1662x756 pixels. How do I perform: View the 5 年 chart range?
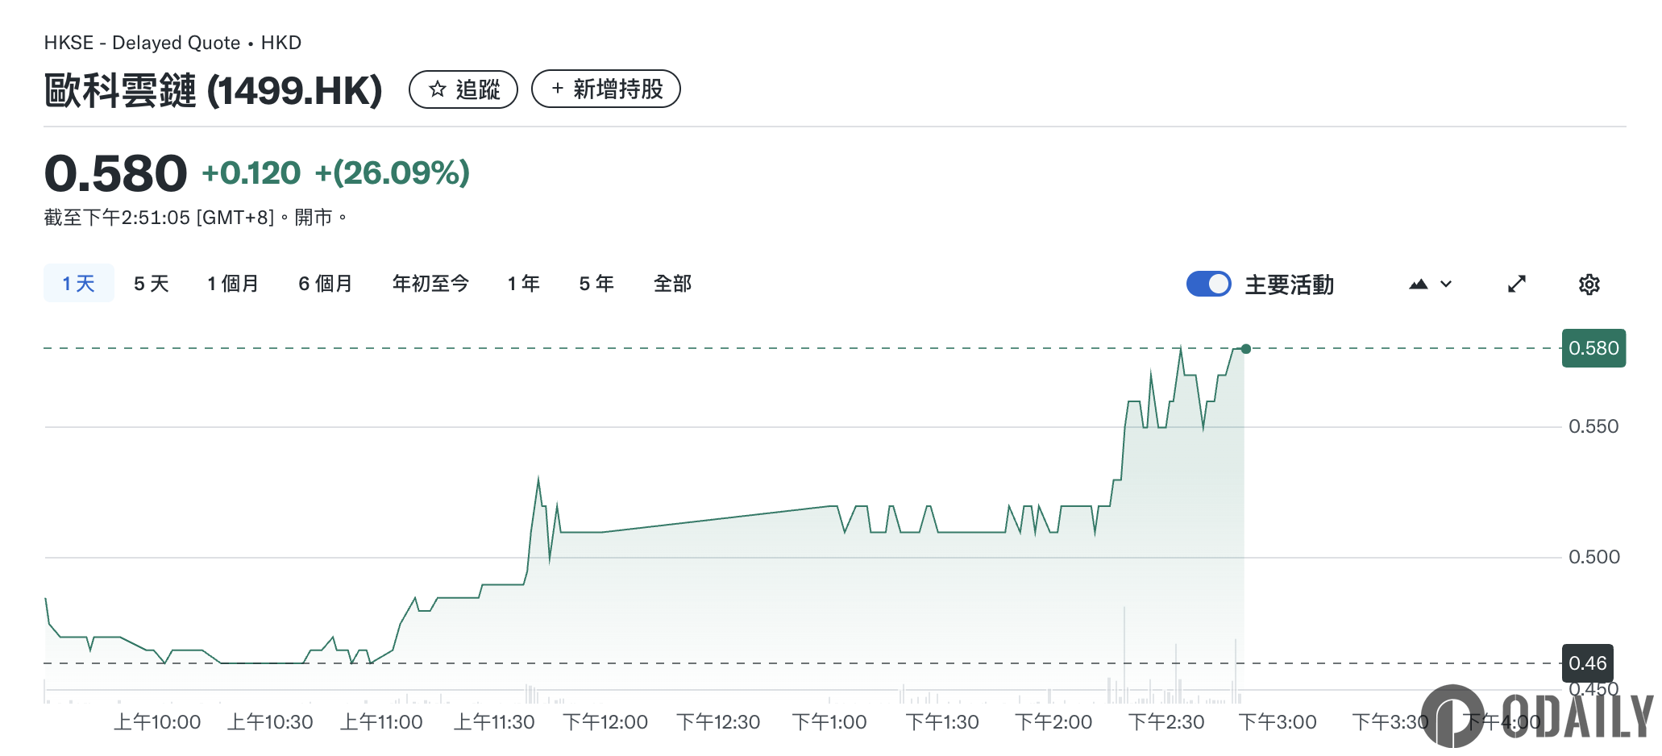click(596, 284)
